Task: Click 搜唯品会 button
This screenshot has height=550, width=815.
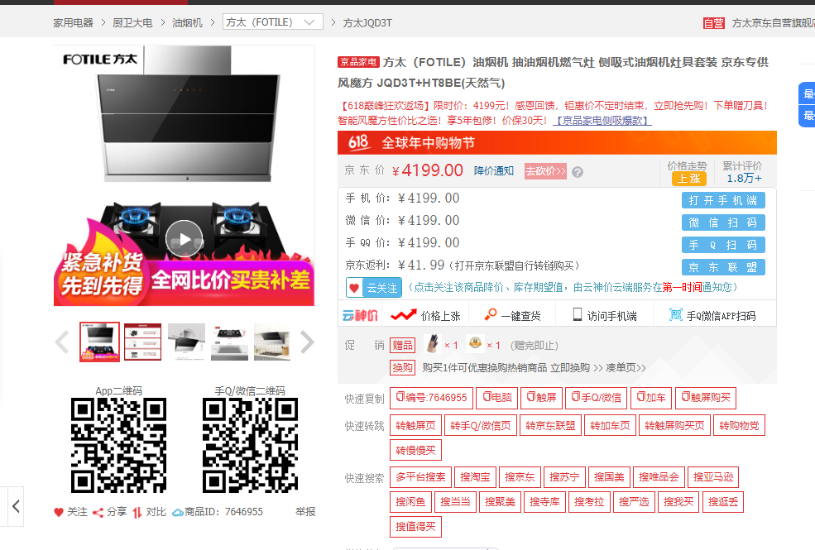Action: point(659,476)
